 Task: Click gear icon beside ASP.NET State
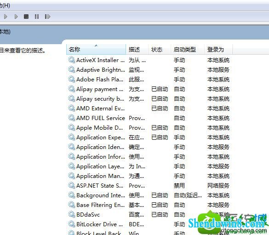(72, 185)
